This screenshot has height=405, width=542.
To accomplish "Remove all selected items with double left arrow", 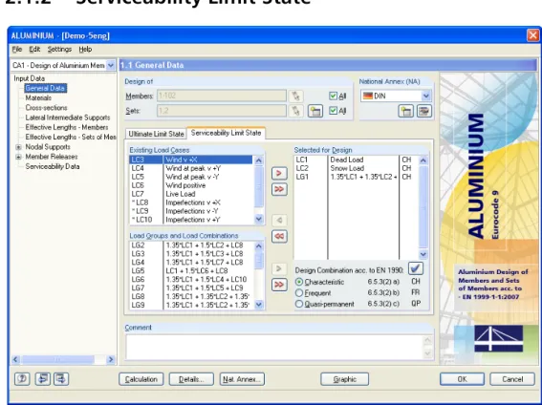I will click(x=279, y=236).
